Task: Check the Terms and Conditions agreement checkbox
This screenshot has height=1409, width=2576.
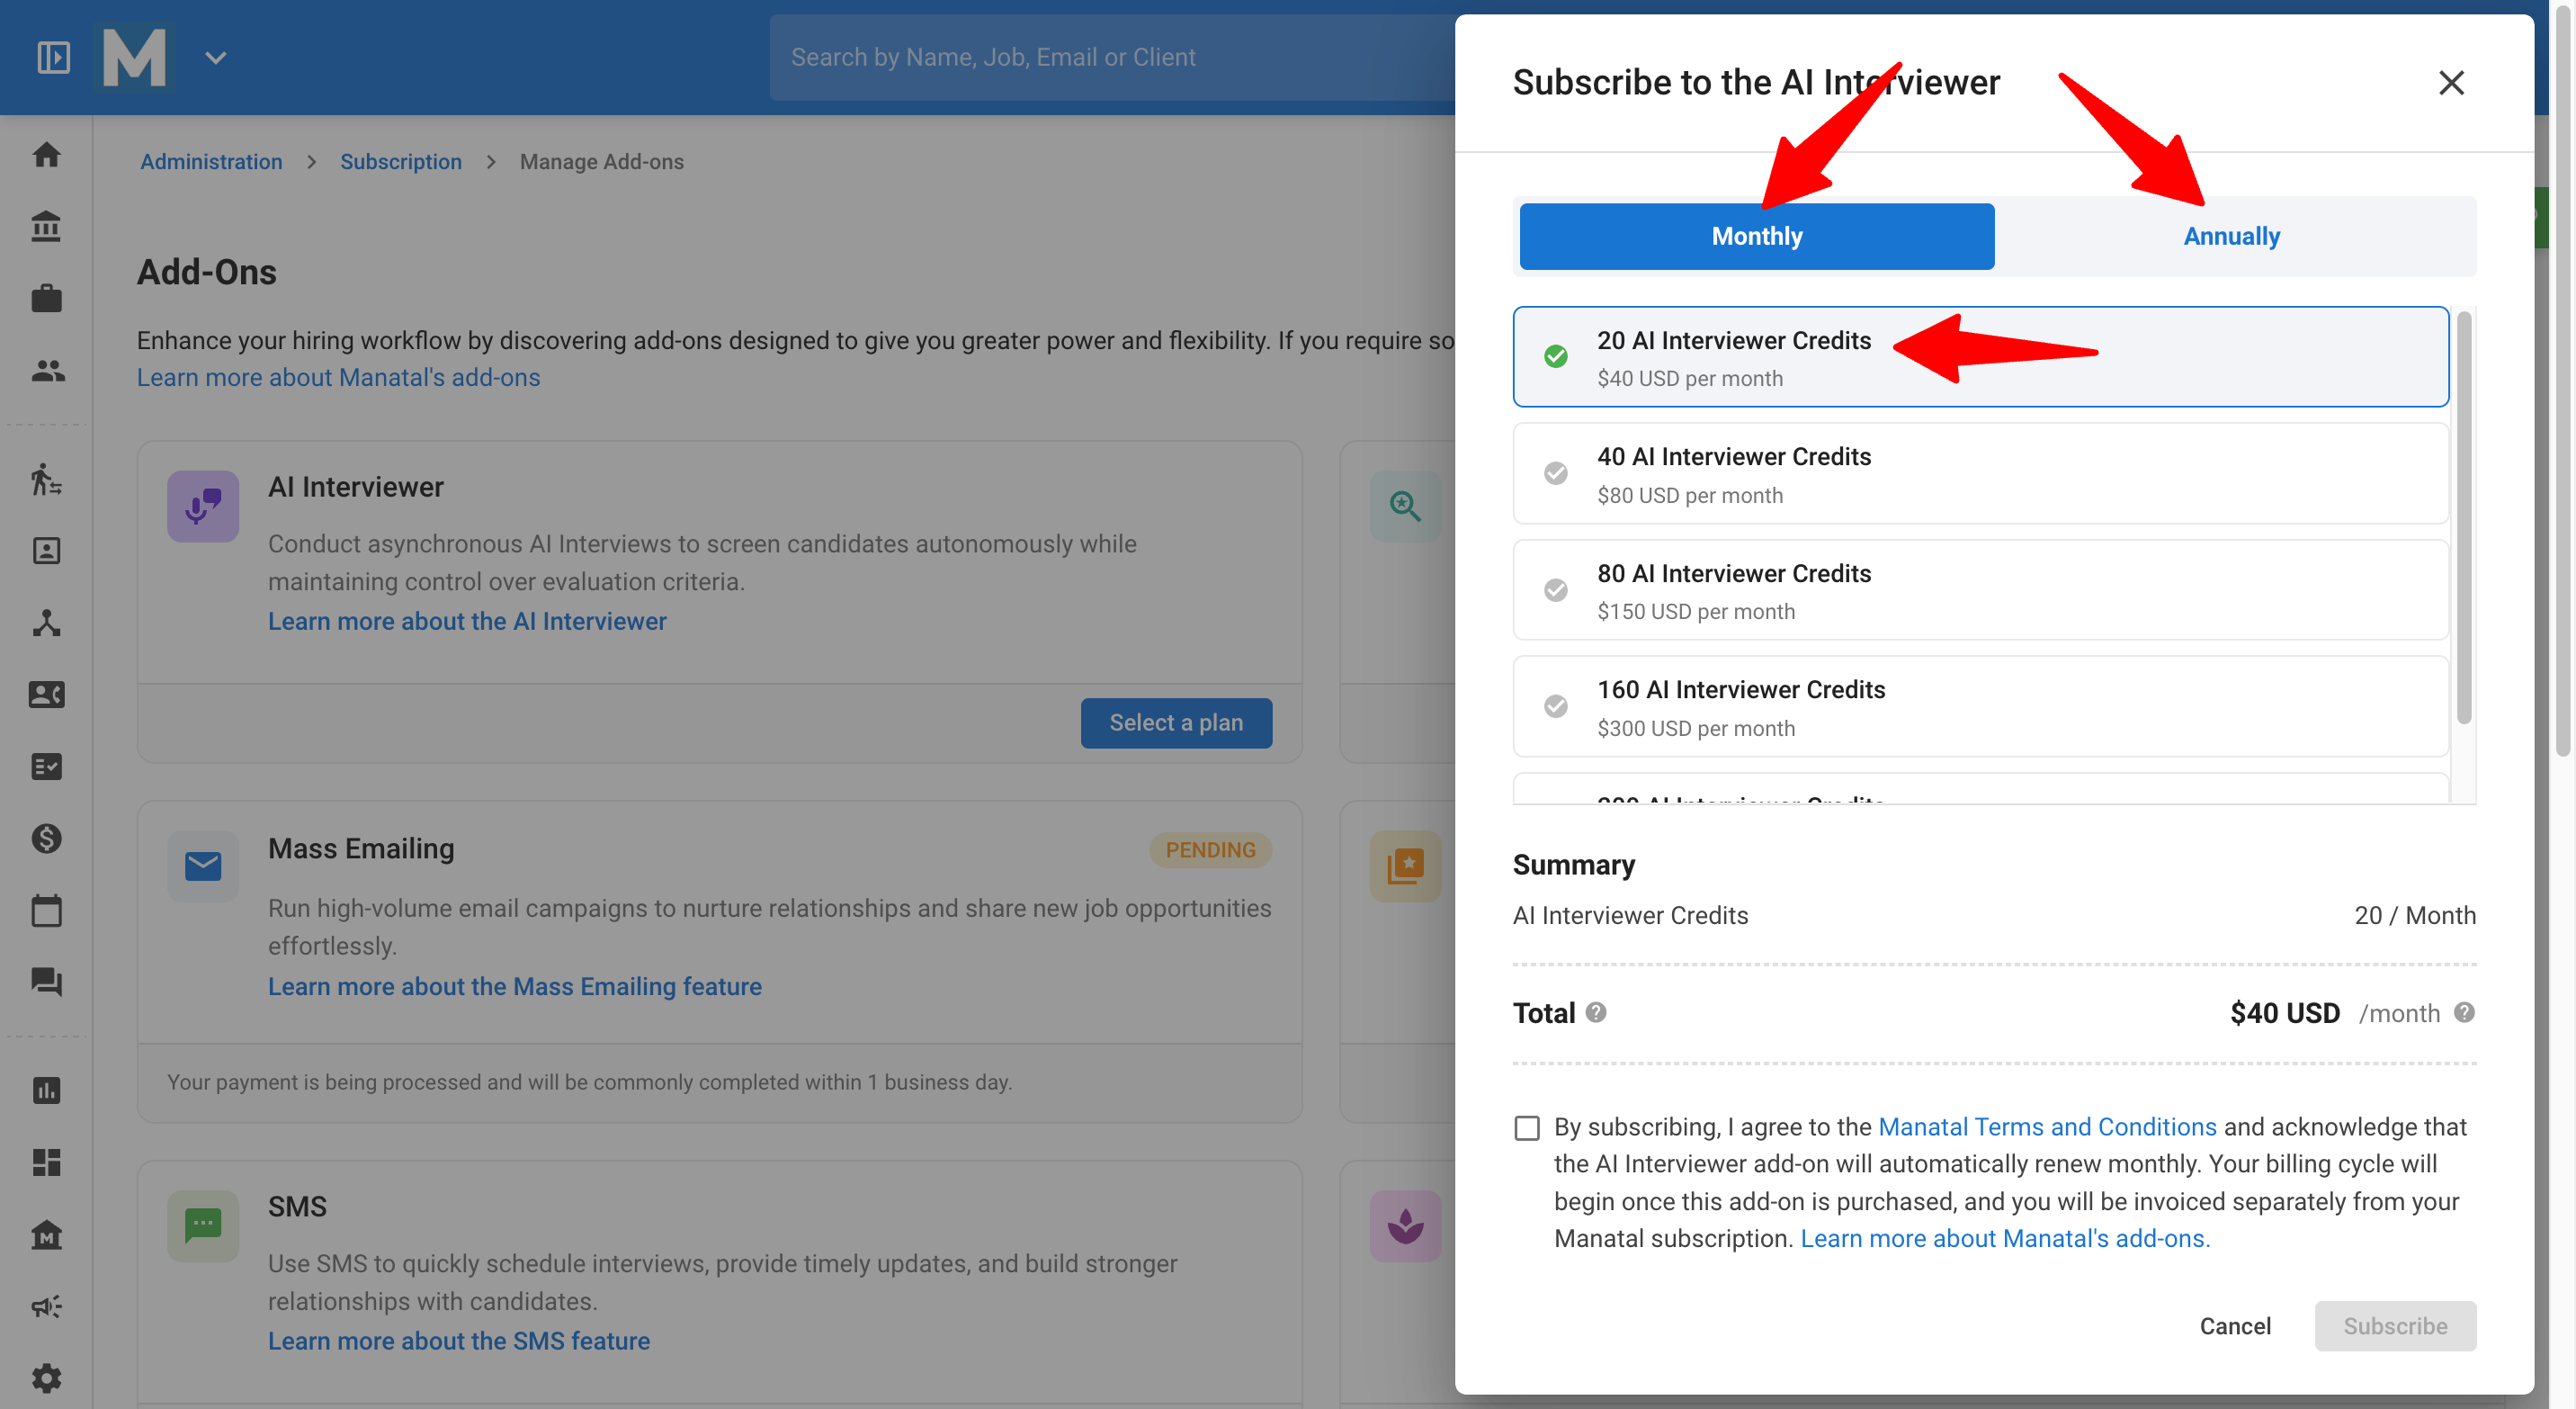Action: click(1526, 1128)
